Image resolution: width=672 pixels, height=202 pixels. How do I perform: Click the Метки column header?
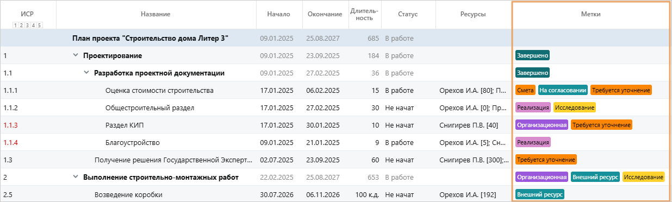(x=591, y=14)
